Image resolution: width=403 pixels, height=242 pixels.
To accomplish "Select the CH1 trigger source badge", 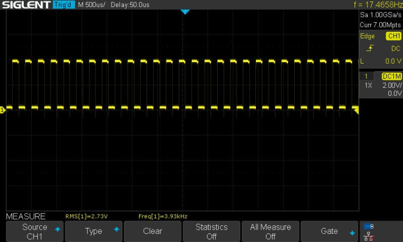I will (393, 36).
